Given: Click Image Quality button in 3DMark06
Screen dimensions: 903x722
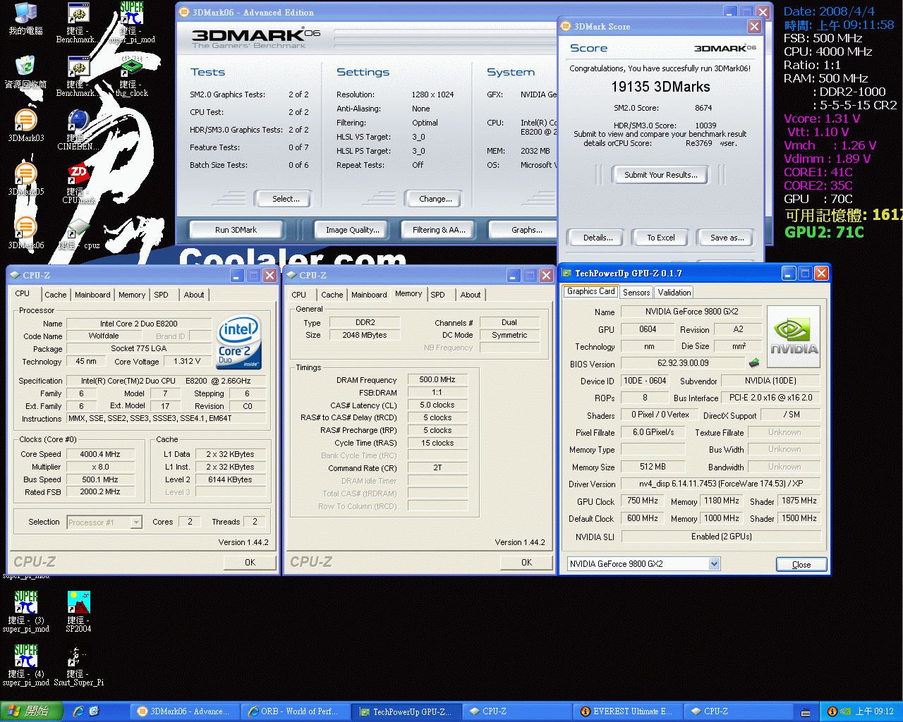Looking at the screenshot, I should tap(353, 230).
